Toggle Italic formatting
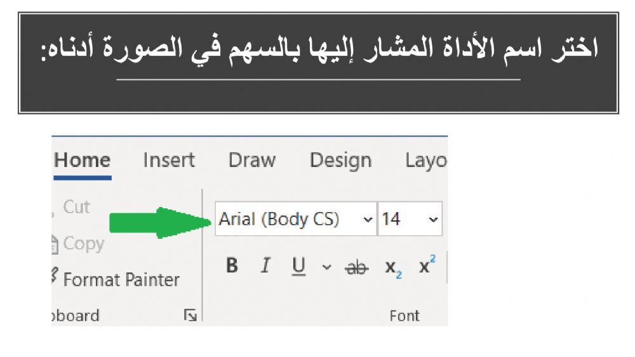This screenshot has width=635, height=357. tap(265, 266)
